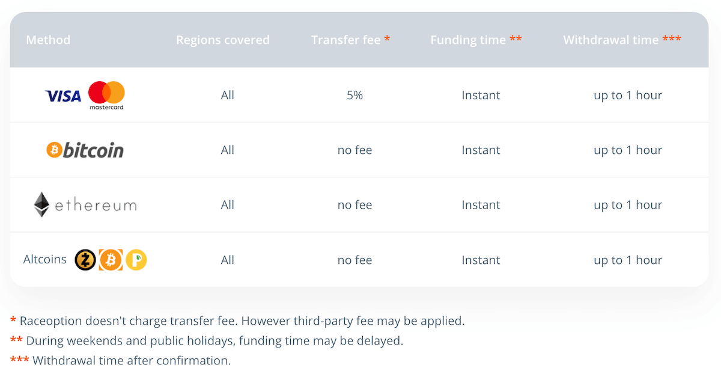
Task: Click the Altcoins label text
Action: tap(45, 260)
